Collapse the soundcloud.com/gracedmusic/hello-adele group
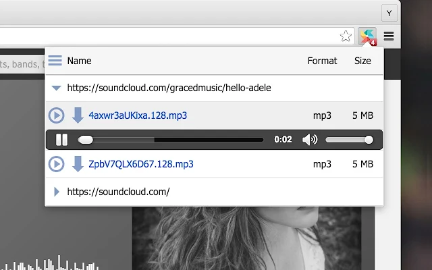 57,88
